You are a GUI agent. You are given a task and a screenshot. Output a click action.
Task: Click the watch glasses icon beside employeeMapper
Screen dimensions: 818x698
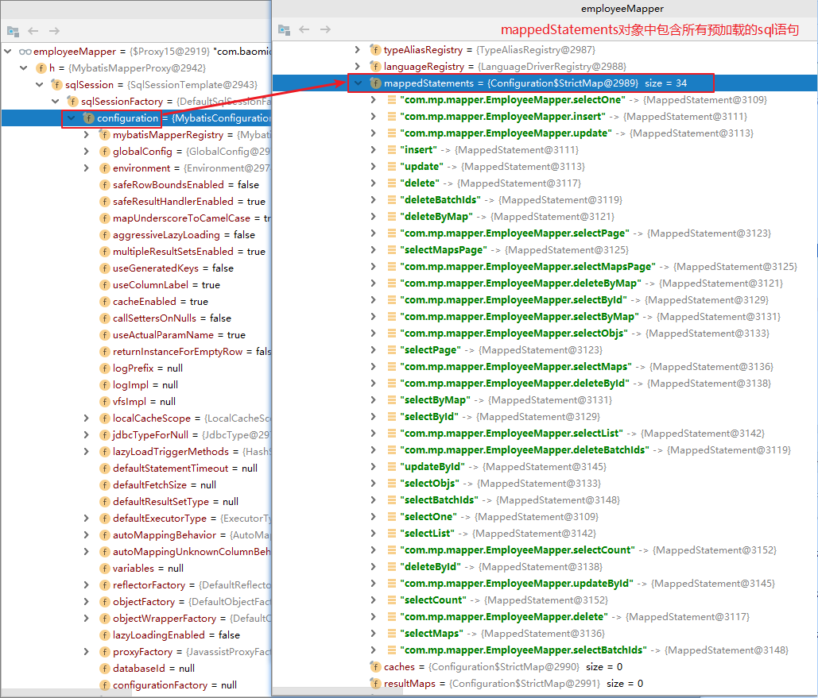click(x=25, y=52)
